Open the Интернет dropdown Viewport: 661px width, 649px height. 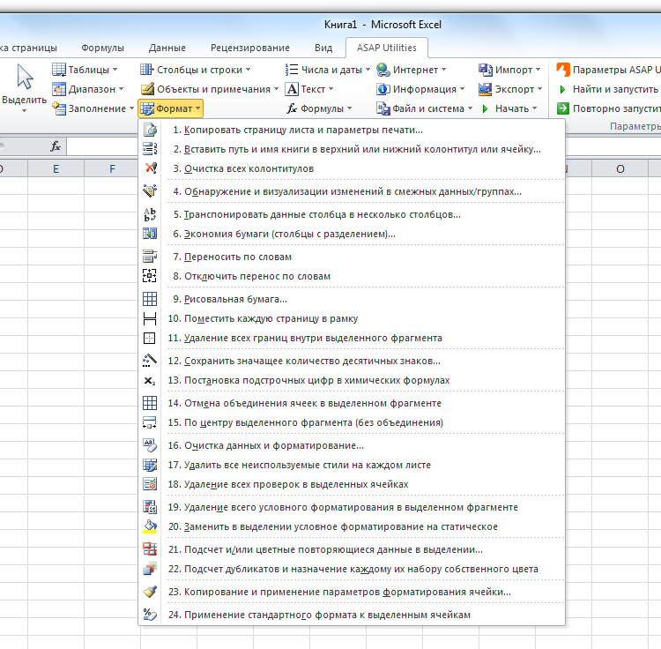(x=411, y=70)
